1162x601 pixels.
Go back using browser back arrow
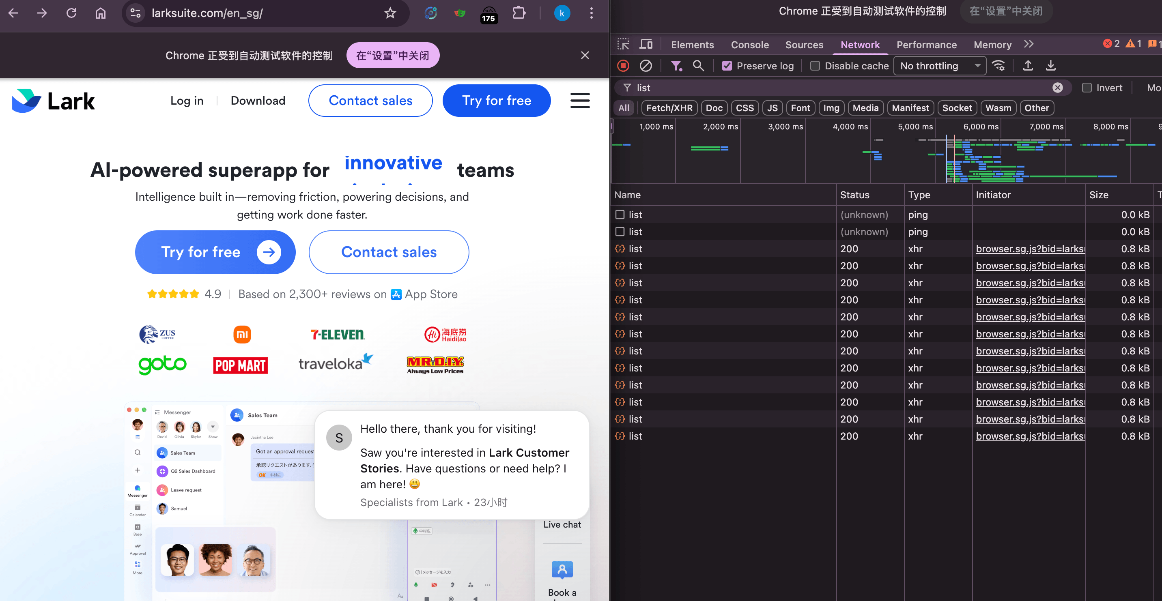click(13, 13)
